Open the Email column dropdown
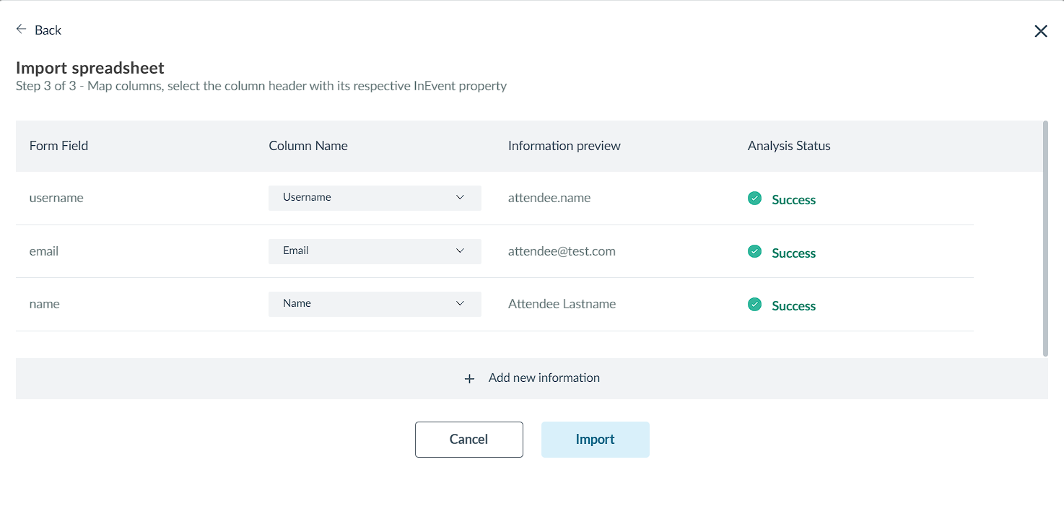The width and height of the screenshot is (1064, 527). point(375,251)
